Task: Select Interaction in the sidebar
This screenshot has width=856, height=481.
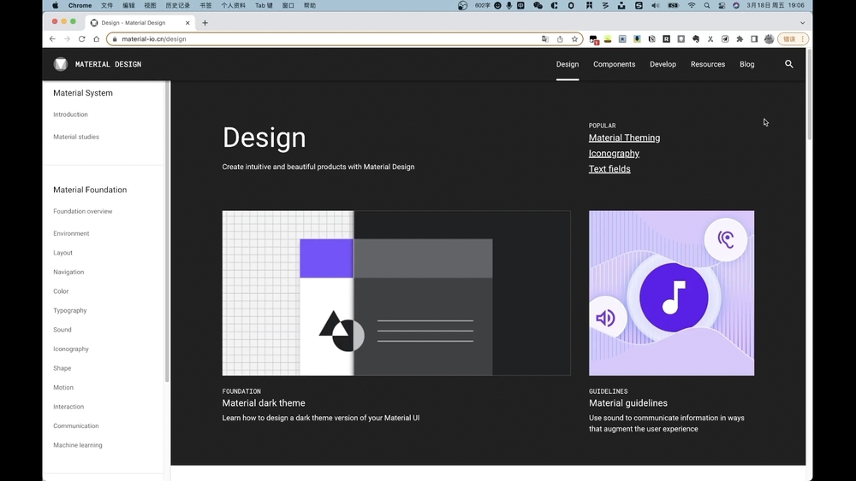Action: click(68, 407)
